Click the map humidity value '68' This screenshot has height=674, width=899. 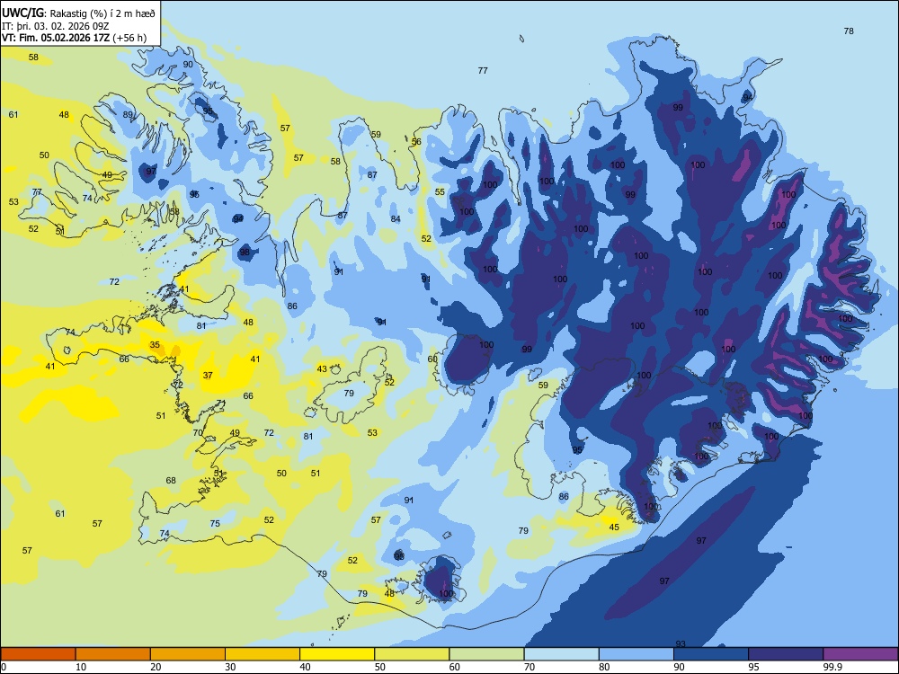pyautogui.click(x=171, y=480)
